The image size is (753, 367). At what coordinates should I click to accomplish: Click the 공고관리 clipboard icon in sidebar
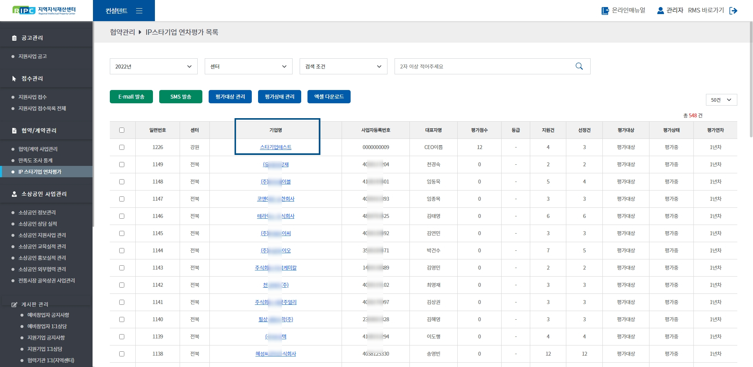click(x=15, y=38)
